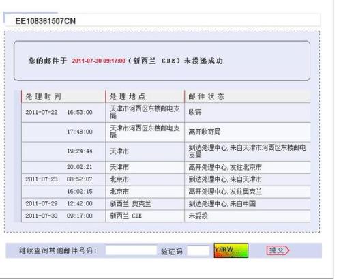Click the 继续查询其他邮件号码 label
Image resolution: width=341 pixels, height=279 pixels.
pos(58,250)
